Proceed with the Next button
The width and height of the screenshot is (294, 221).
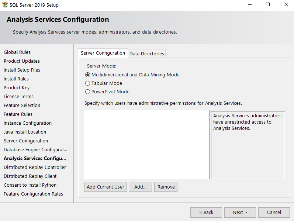pos(239,212)
